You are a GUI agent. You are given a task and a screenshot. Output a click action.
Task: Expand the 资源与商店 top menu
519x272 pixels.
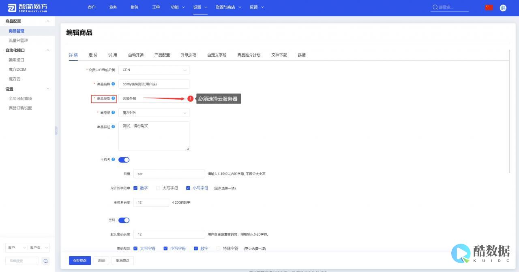[228, 7]
